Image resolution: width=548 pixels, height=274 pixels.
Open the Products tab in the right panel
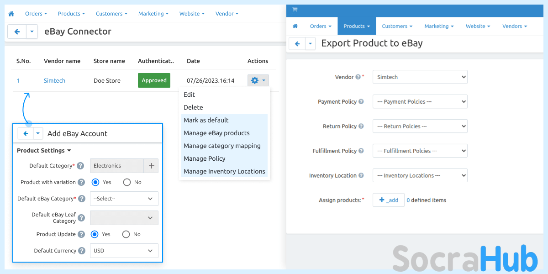356,26
